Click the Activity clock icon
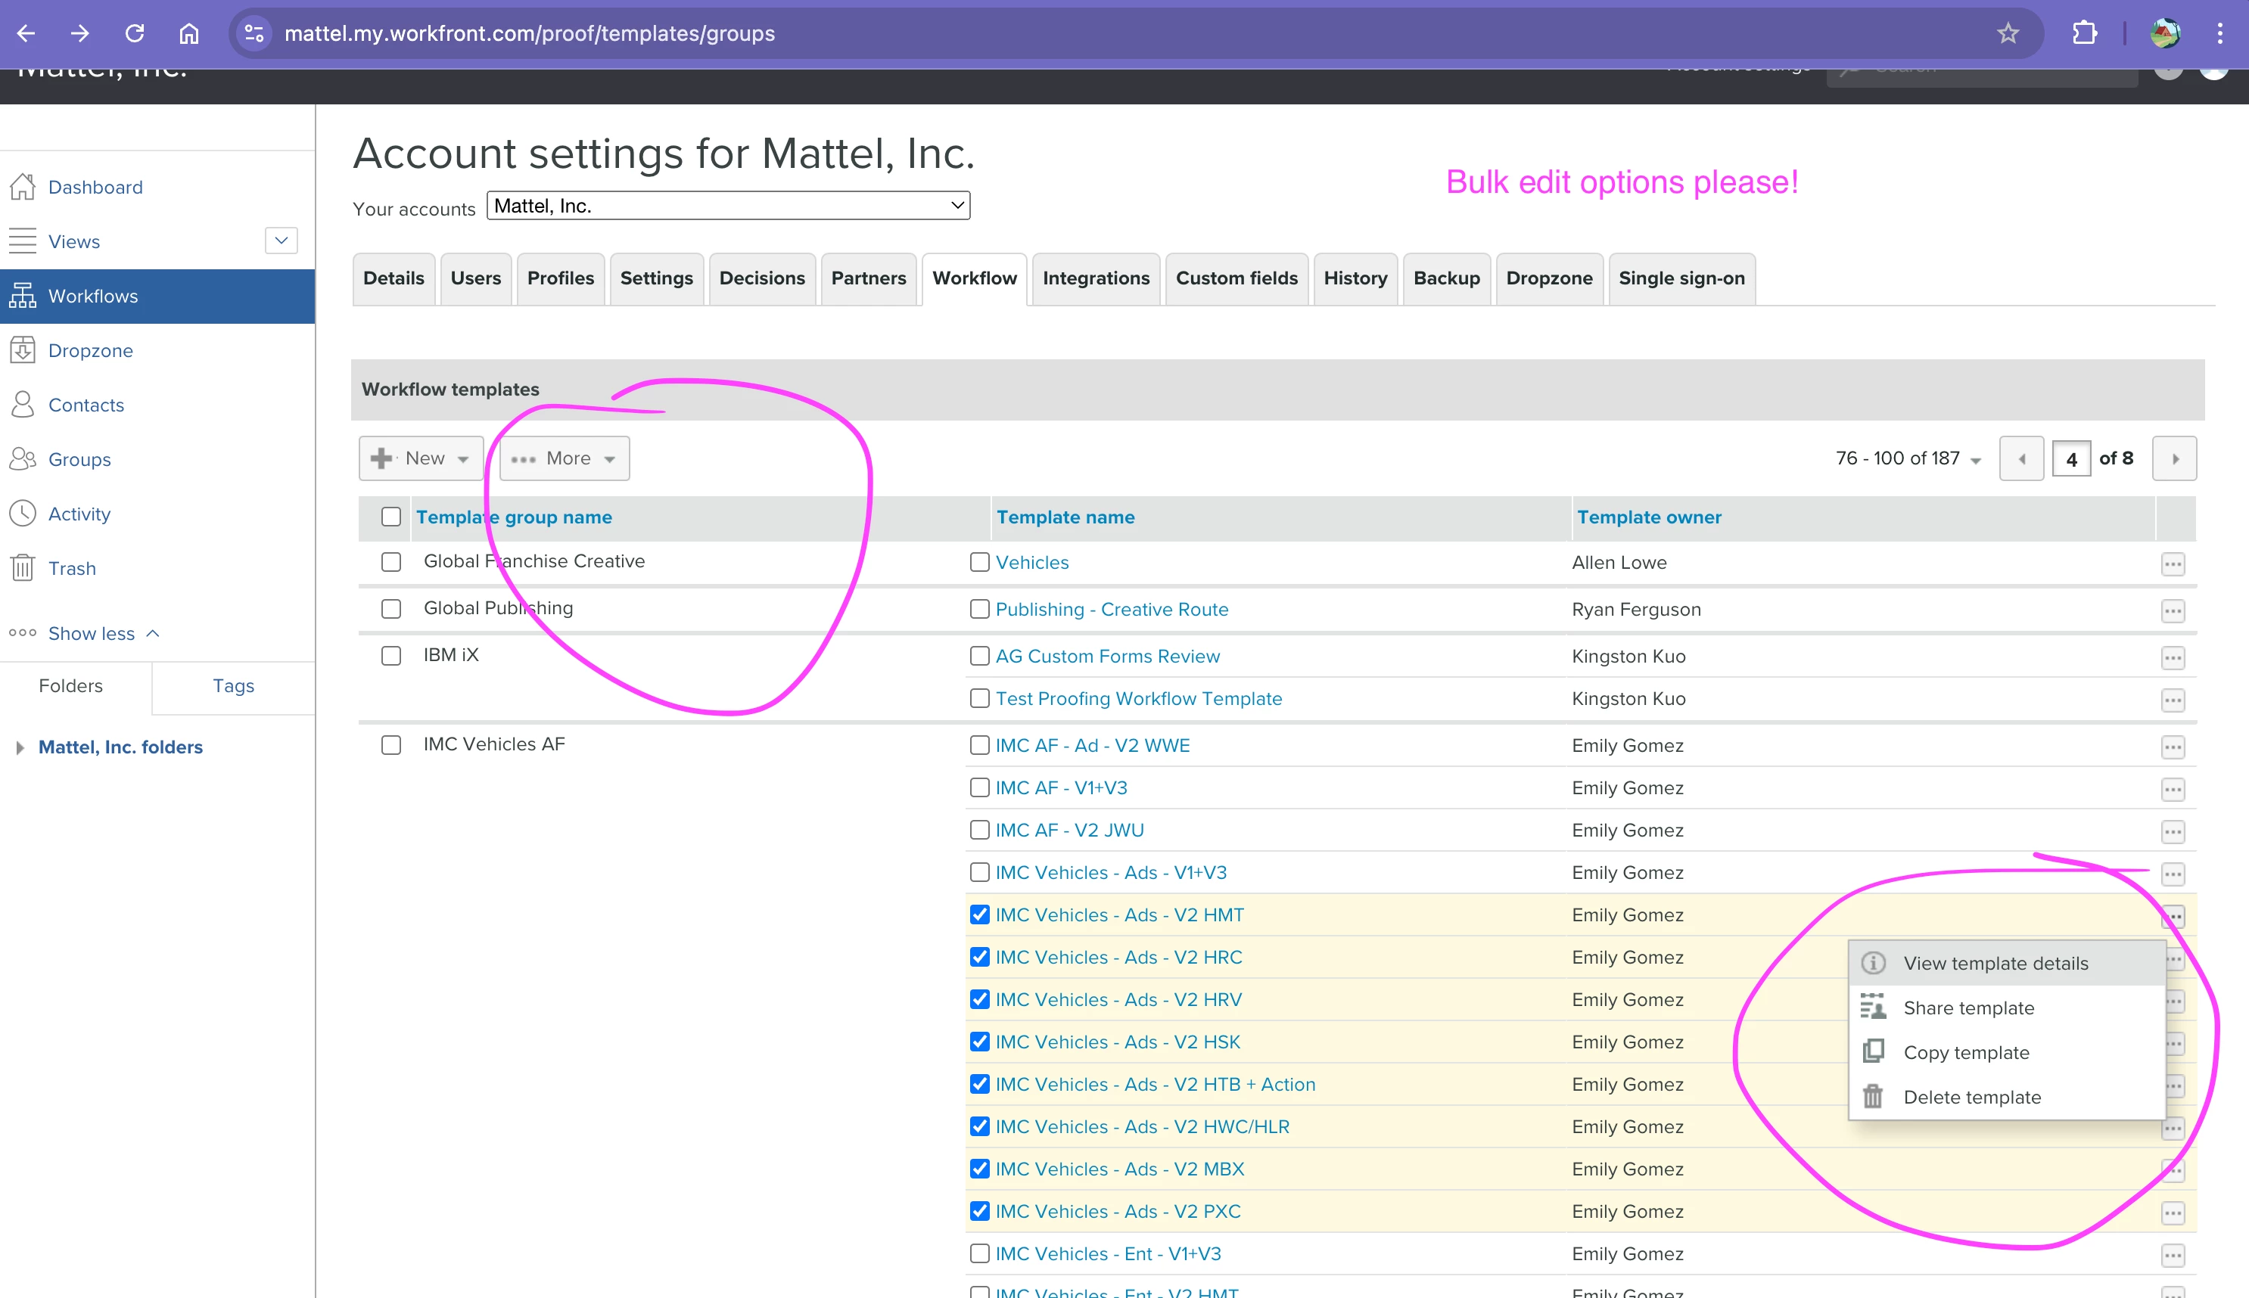2249x1298 pixels. (22, 514)
